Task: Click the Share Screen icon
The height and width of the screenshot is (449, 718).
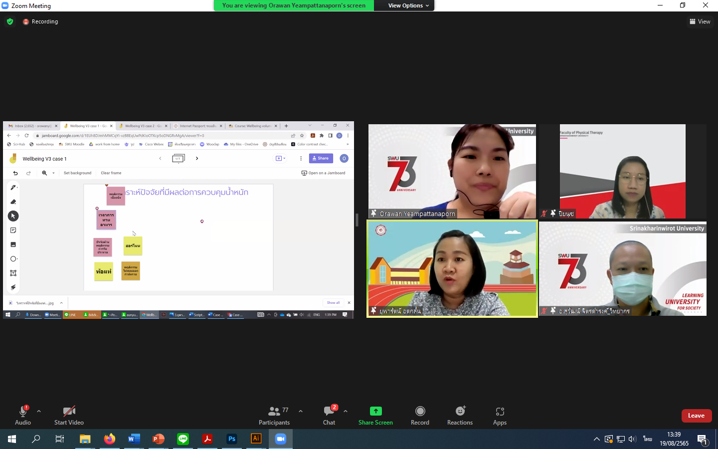Action: (x=375, y=411)
